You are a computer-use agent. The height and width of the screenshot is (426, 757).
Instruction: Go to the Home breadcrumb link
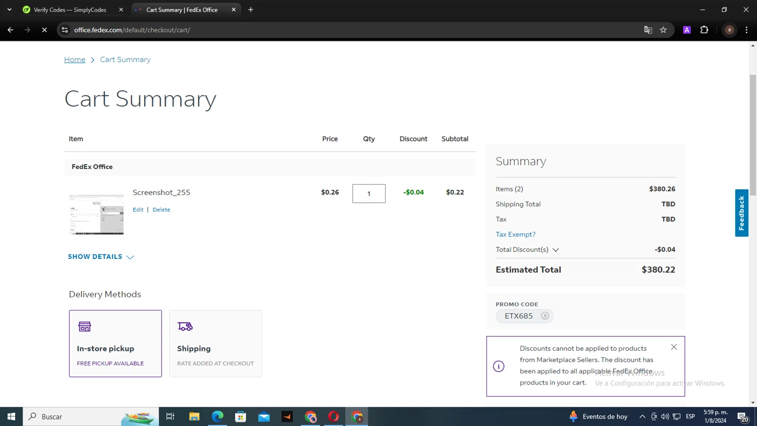click(75, 60)
